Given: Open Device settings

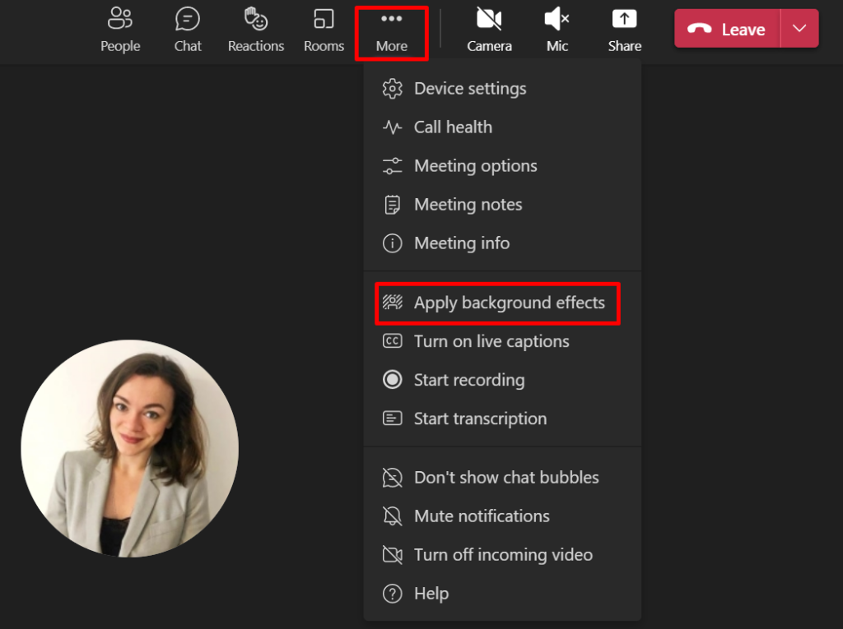Looking at the screenshot, I should tap(502, 89).
